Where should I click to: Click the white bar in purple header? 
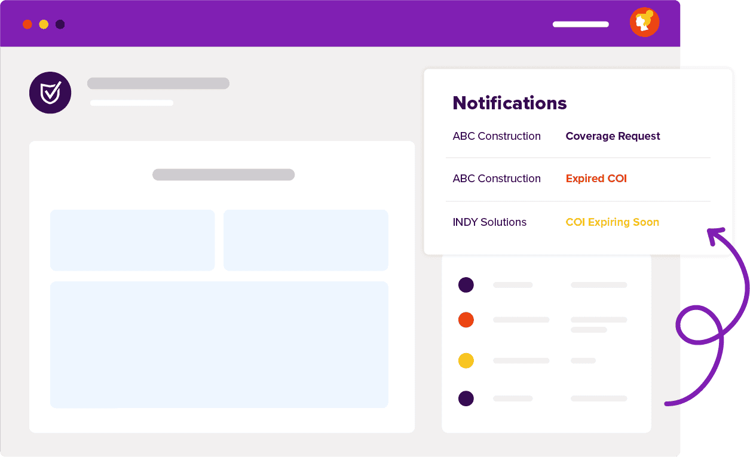coord(581,24)
